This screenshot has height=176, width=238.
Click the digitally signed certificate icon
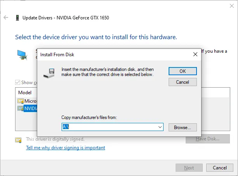click(18, 140)
